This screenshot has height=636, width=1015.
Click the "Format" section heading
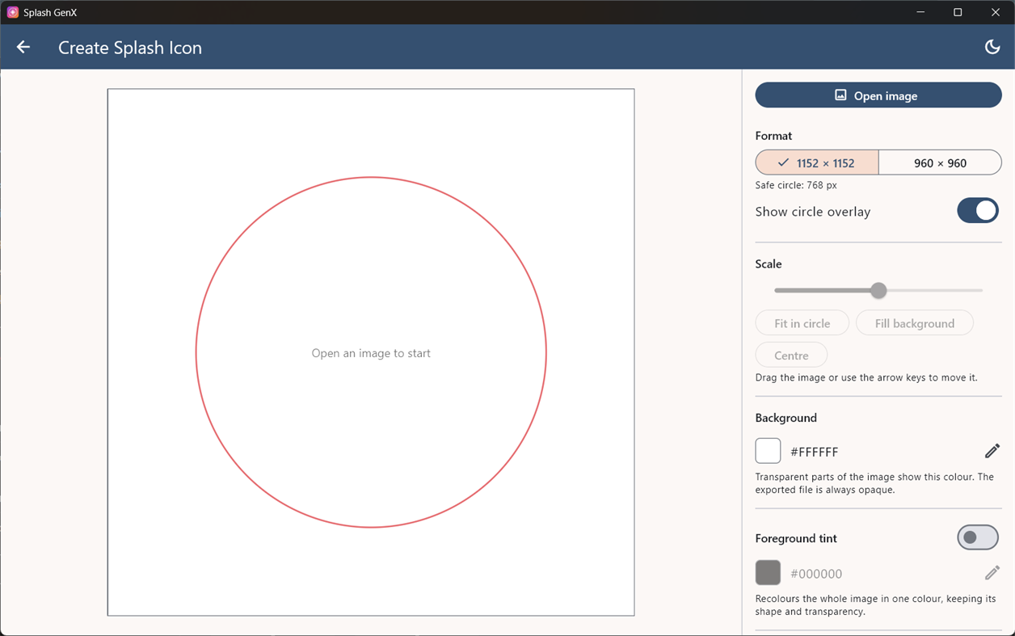point(773,136)
